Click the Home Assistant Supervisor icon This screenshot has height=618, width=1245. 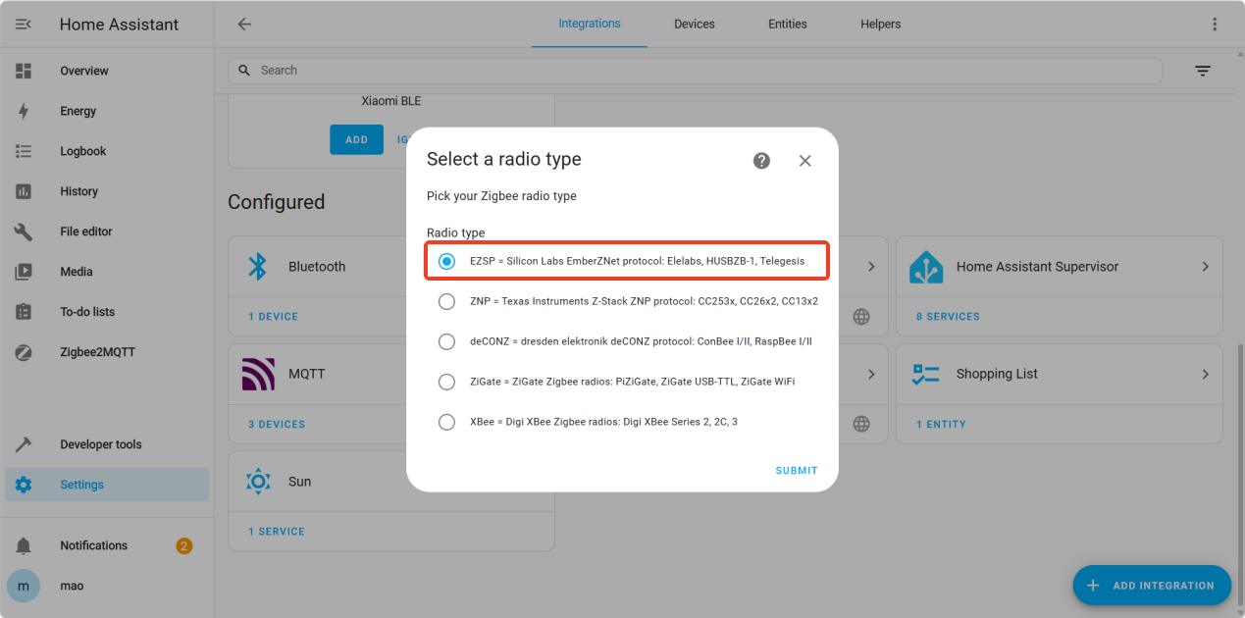click(x=926, y=267)
